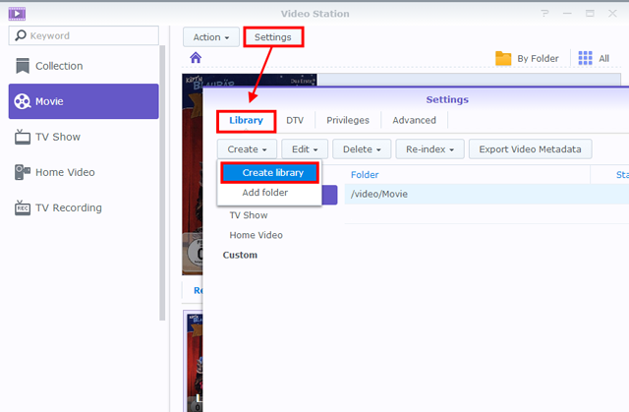Click Export Video Metadata button
Image resolution: width=629 pixels, height=412 pixels.
[531, 149]
